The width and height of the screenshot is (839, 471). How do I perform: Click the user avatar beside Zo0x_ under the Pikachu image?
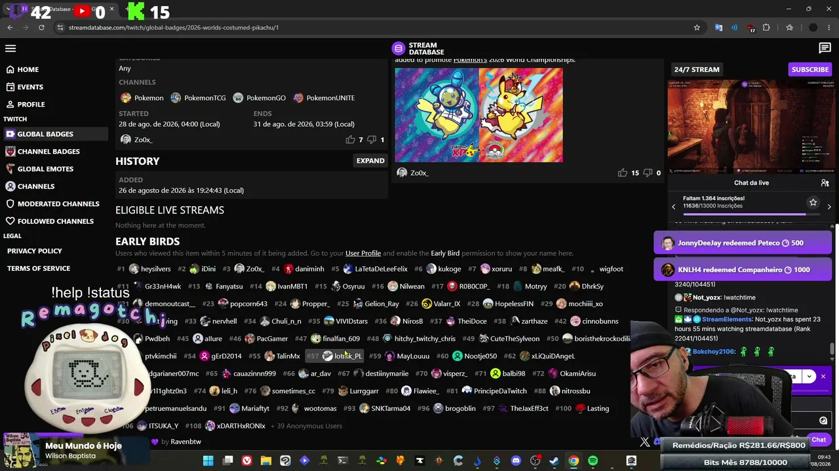[x=402, y=173]
